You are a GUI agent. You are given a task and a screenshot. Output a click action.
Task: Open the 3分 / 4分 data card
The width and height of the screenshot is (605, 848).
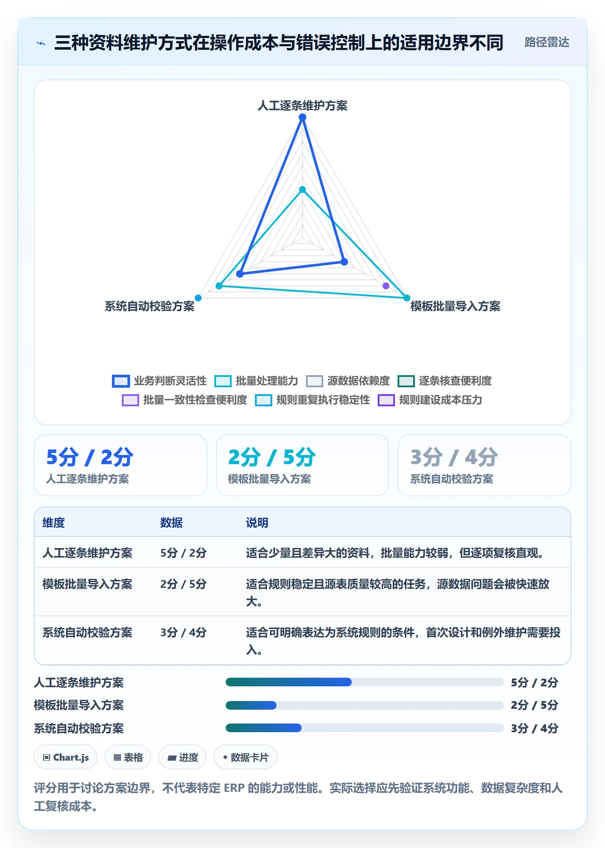(x=484, y=465)
